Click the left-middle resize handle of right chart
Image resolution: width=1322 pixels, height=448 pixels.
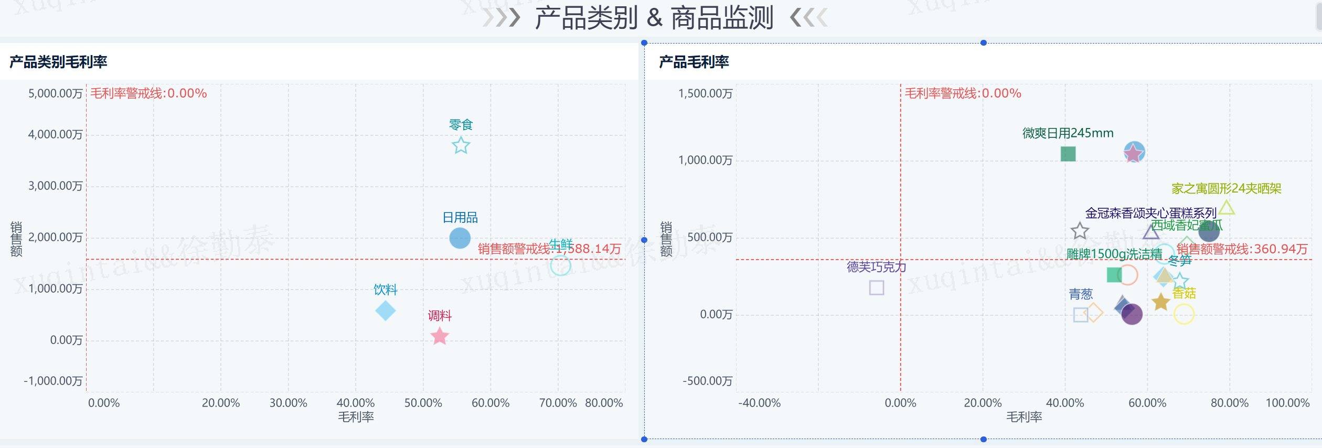pos(644,240)
